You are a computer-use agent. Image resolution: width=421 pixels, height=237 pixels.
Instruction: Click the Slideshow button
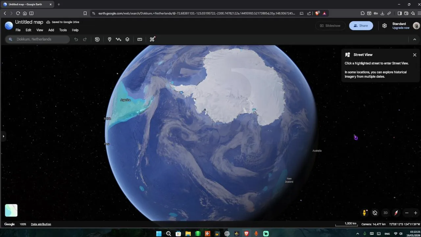330,26
